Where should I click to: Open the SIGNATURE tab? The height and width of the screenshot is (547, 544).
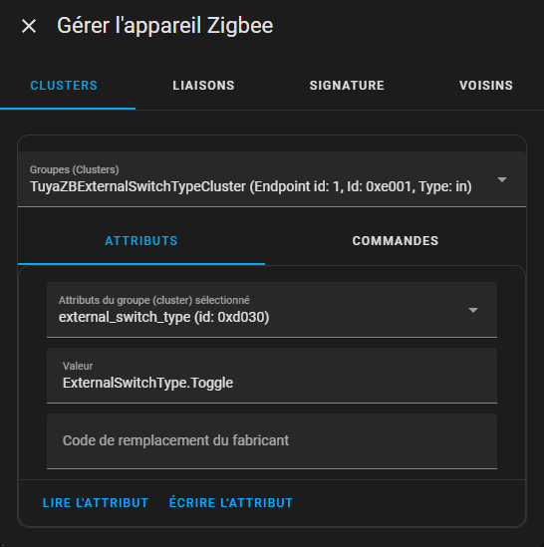point(347,86)
